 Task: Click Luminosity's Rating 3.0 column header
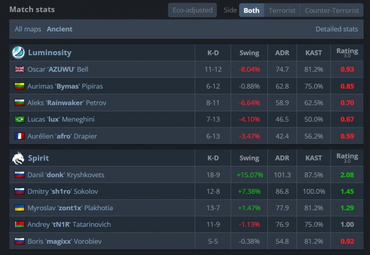pos(347,53)
